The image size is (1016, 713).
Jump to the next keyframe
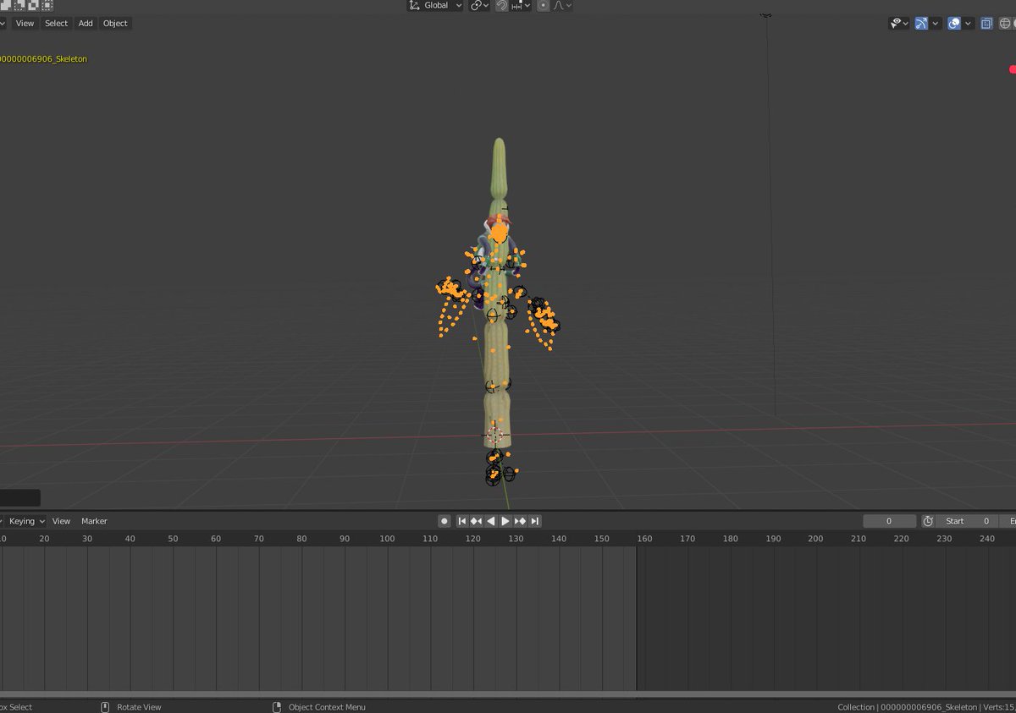520,521
